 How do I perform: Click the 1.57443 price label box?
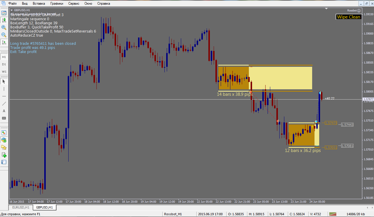click(347, 125)
